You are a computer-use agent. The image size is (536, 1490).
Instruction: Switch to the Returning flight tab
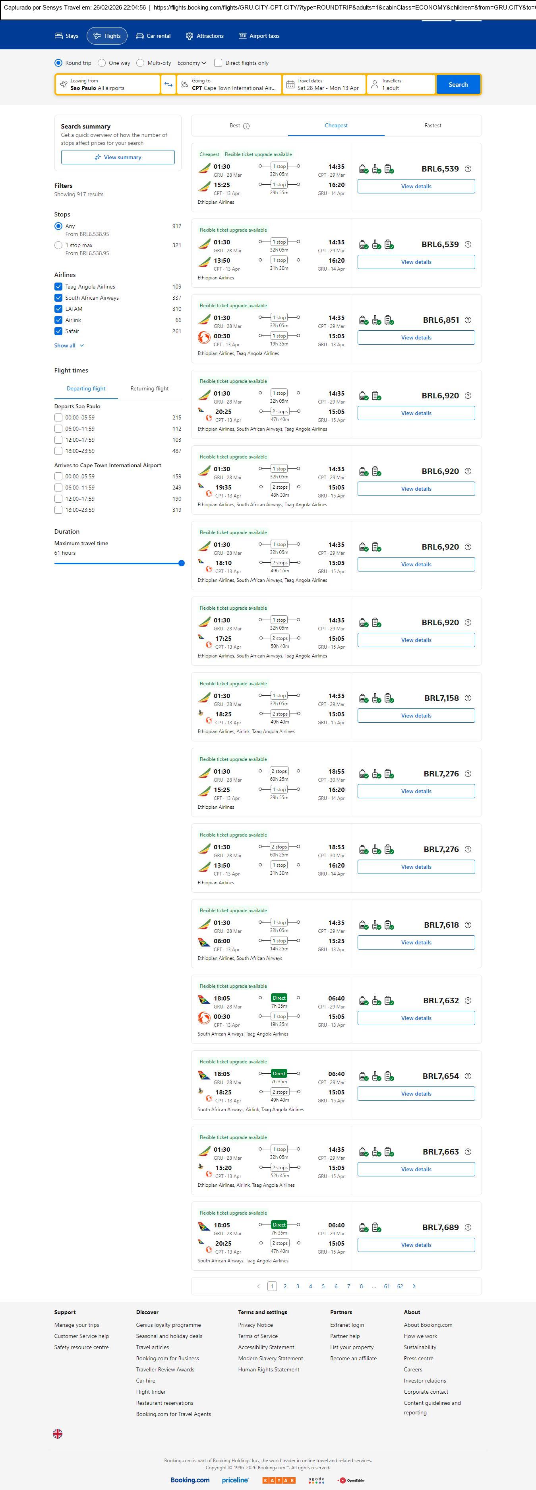[x=149, y=389]
